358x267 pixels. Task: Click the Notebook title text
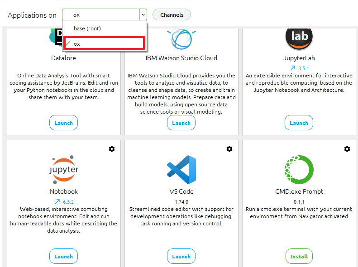[x=64, y=191]
